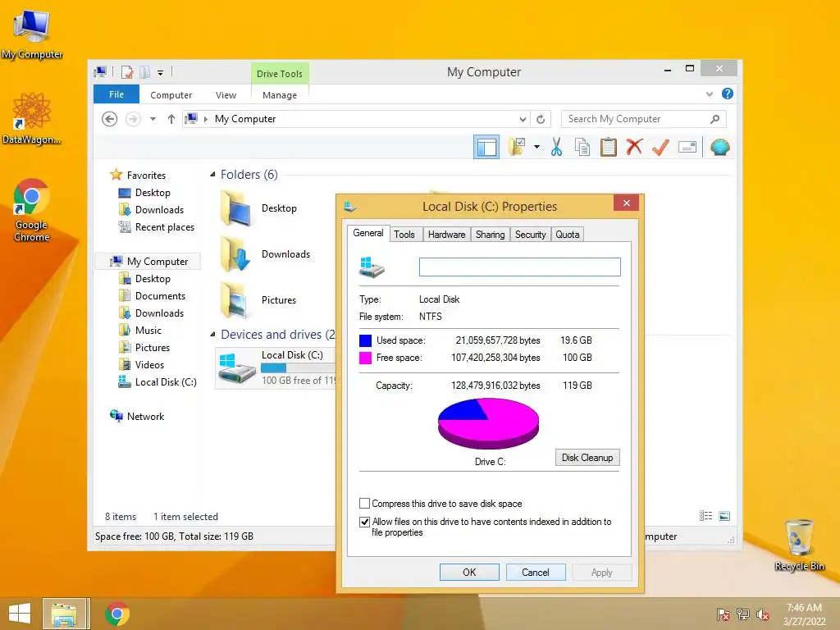Click the folder options icon with checkbox
The image size is (840, 630).
click(517, 147)
